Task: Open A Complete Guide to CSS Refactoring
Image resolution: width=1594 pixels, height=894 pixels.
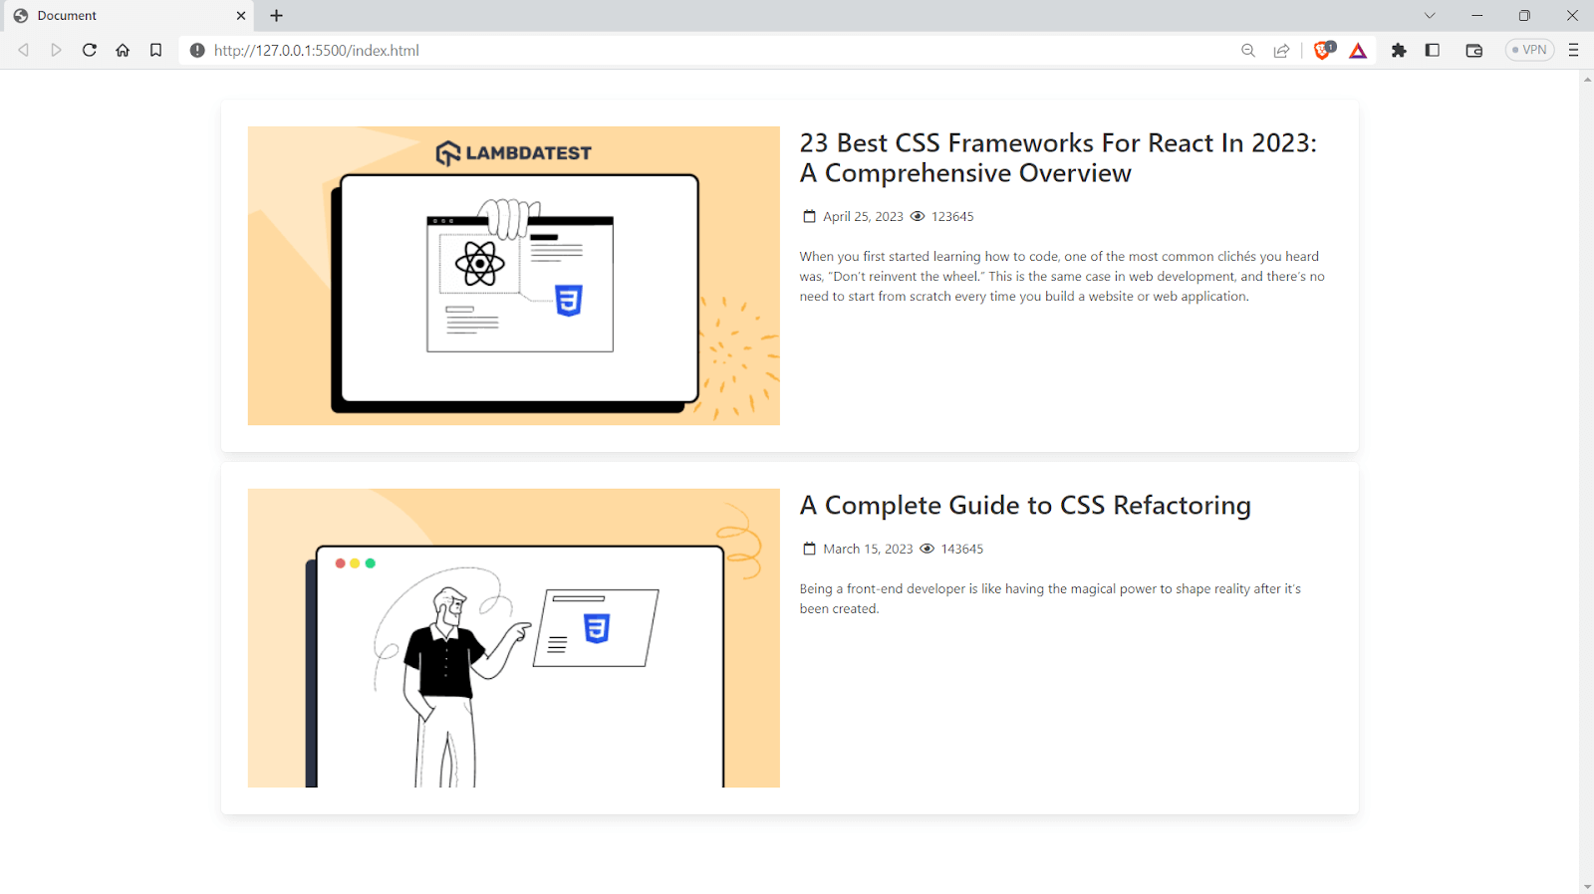Action: 1025,505
